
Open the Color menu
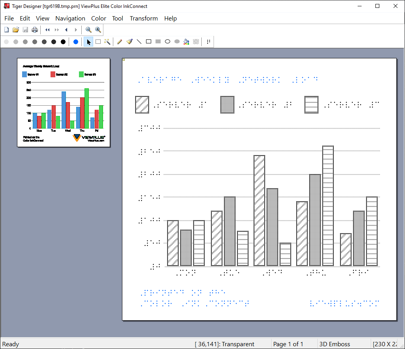[x=98, y=19]
